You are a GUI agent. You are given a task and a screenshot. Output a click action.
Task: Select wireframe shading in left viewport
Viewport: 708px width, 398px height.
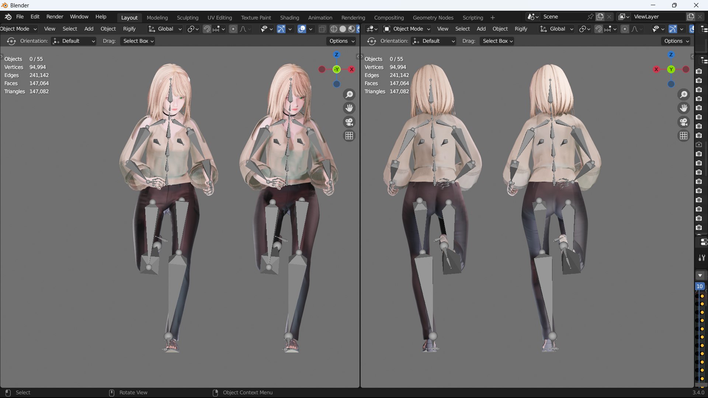(334, 29)
